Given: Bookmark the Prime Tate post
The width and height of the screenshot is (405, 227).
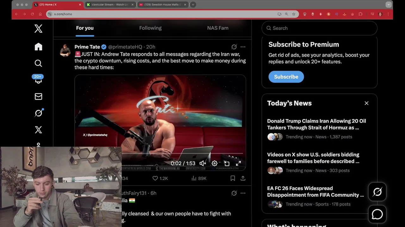Looking at the screenshot, I should (x=233, y=178).
